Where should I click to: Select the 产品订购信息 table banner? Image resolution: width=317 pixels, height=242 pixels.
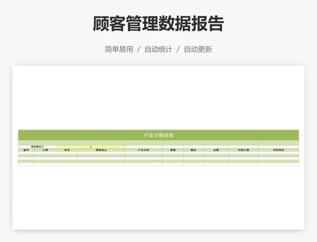[x=158, y=135]
